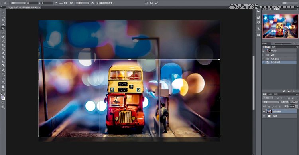Open the fill slider arrow
This screenshot has height=155, width=299.
(x=297, y=107)
